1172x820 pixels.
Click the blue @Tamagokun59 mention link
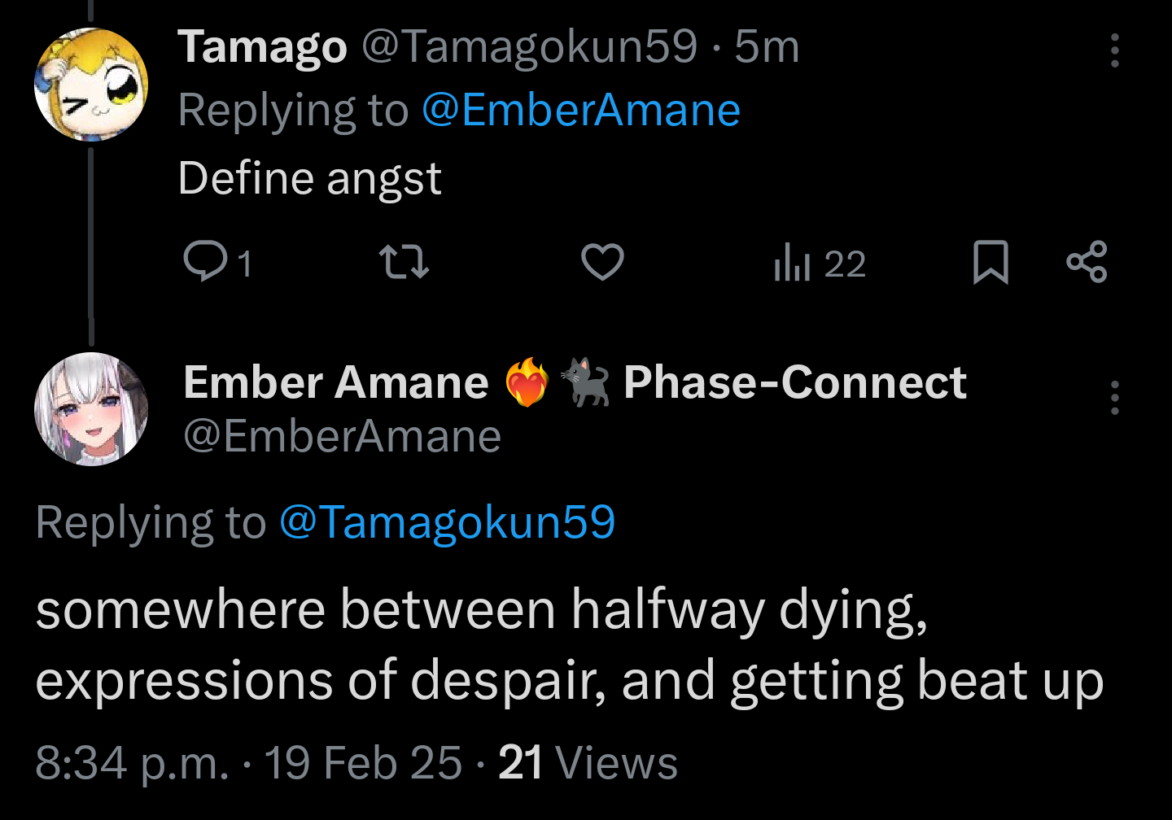(x=447, y=522)
